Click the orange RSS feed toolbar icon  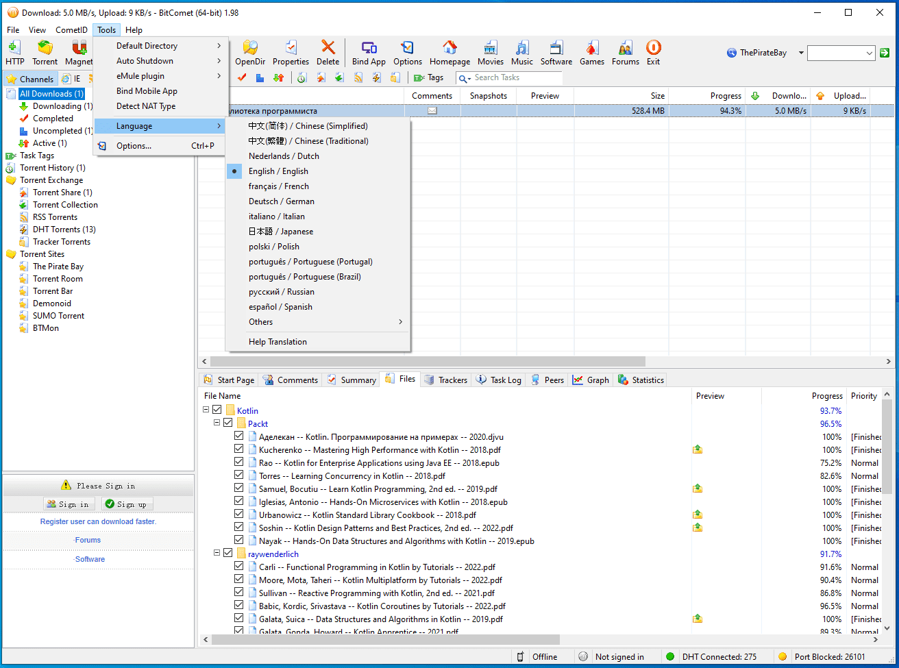click(x=358, y=77)
